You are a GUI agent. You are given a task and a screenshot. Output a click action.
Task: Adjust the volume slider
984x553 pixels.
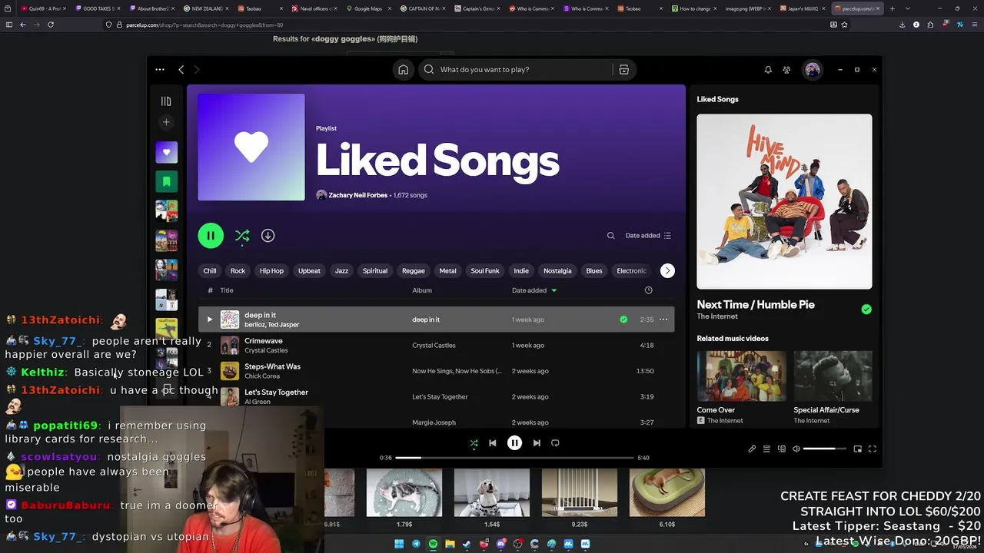tap(824, 449)
